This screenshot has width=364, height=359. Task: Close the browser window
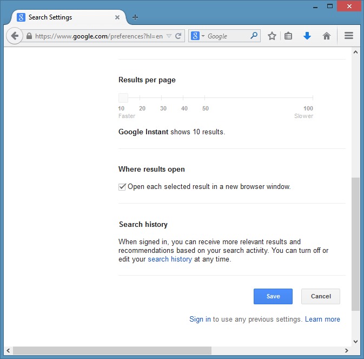[x=349, y=6]
